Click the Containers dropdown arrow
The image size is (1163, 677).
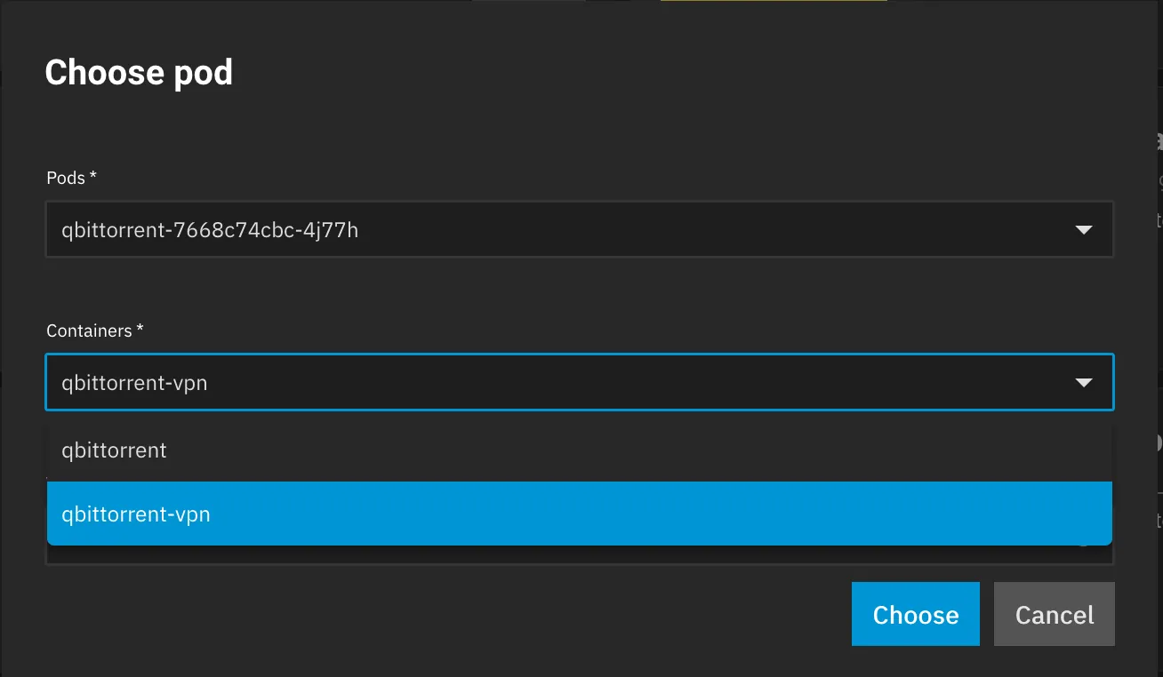tap(1083, 383)
